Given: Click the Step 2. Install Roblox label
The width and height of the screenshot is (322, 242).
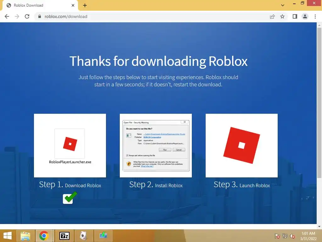Looking at the screenshot, I should click(156, 185).
